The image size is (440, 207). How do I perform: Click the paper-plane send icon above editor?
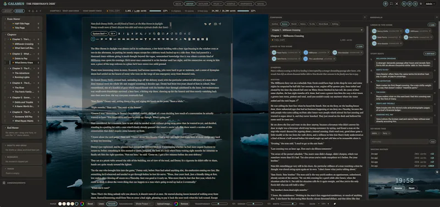[x=219, y=24]
